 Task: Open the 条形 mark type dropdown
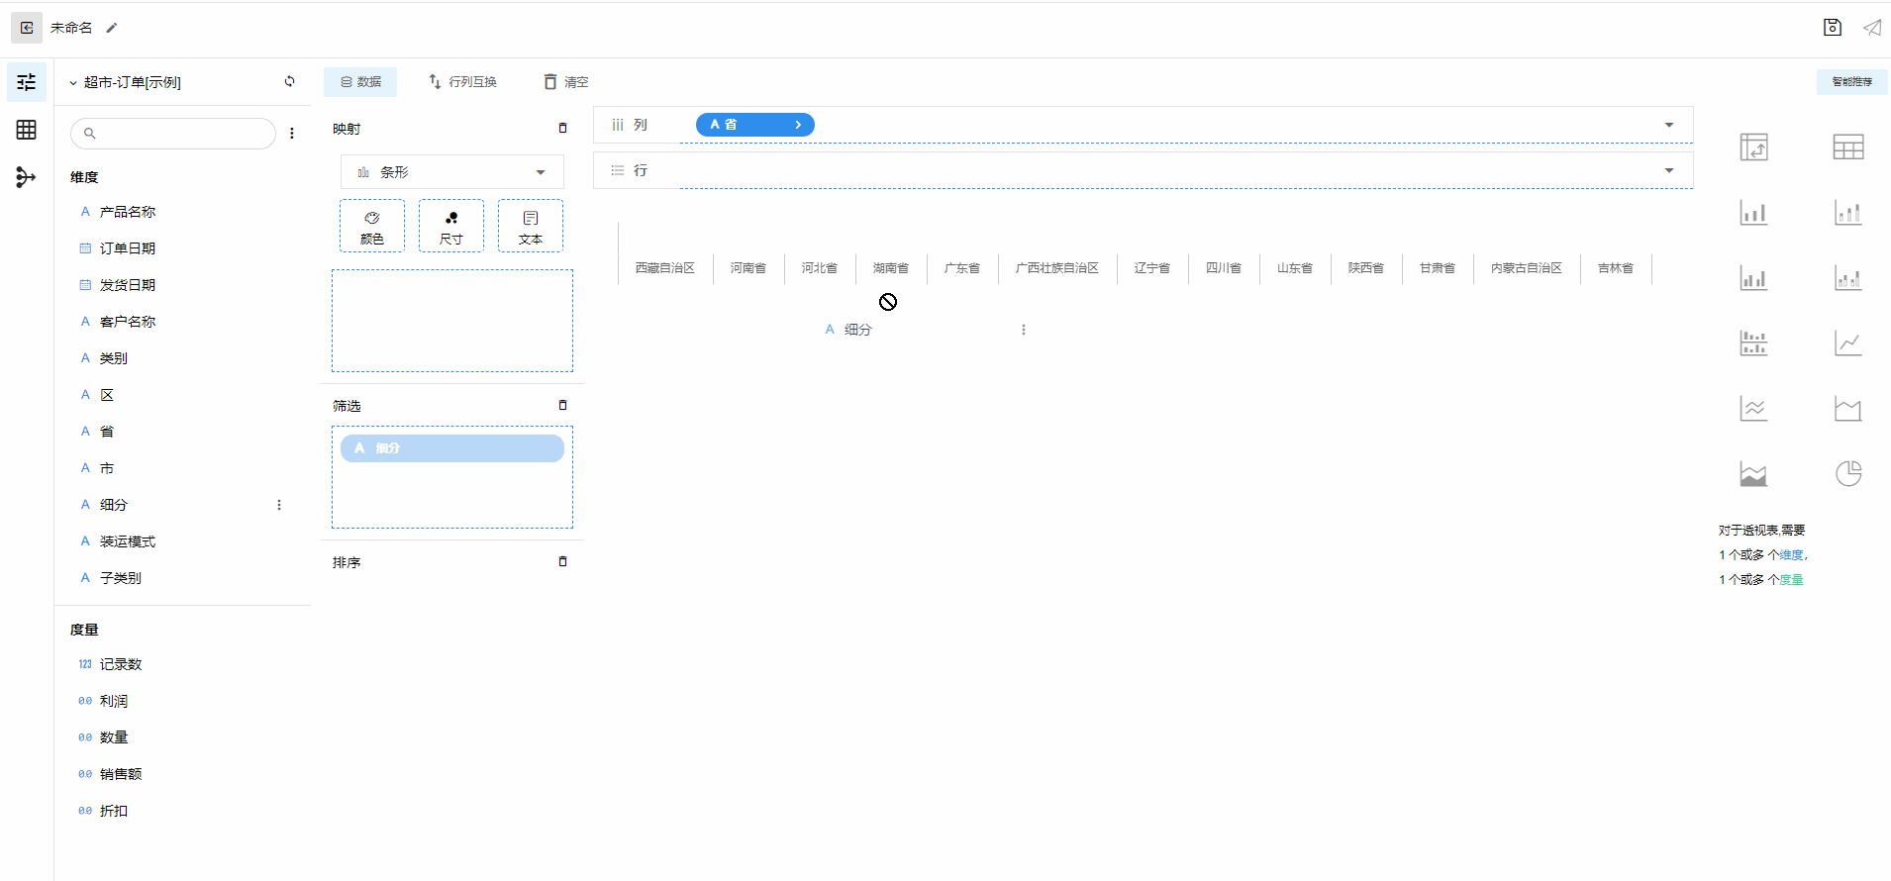tap(452, 172)
